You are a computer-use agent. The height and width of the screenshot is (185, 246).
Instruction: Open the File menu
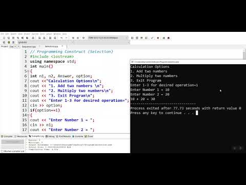point(2,34)
